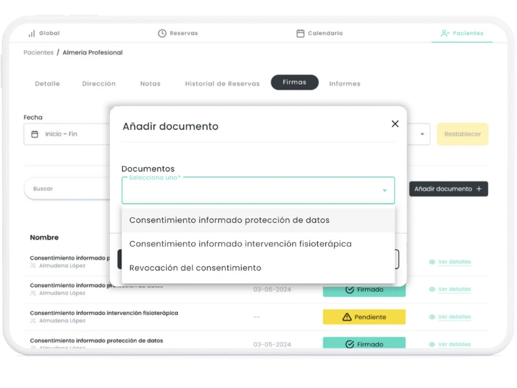This screenshot has height=388, width=517.
Task: Click the clock icon beside Reservas
Action: [x=162, y=34]
